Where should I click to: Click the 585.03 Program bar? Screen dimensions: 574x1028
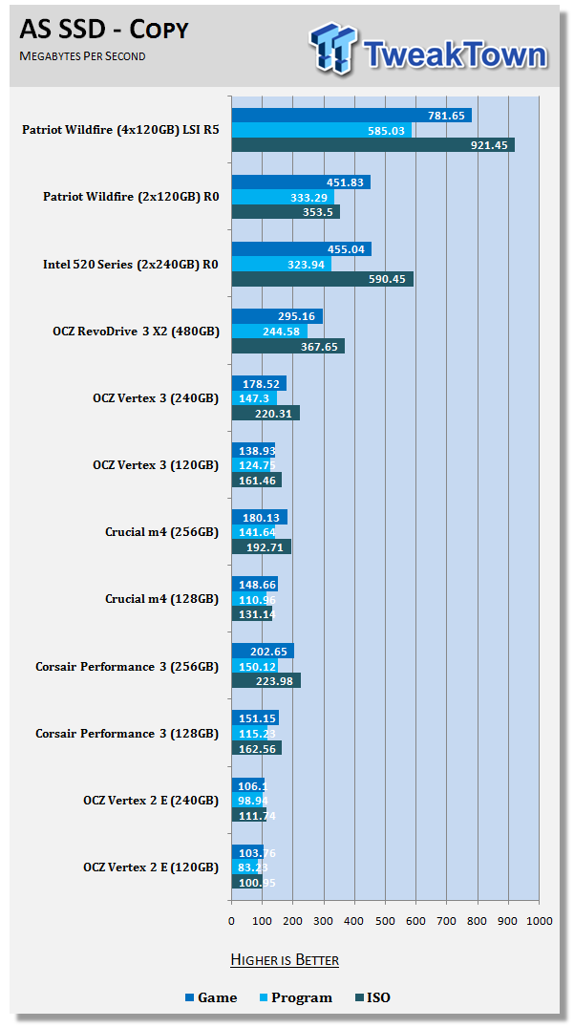coord(321,131)
